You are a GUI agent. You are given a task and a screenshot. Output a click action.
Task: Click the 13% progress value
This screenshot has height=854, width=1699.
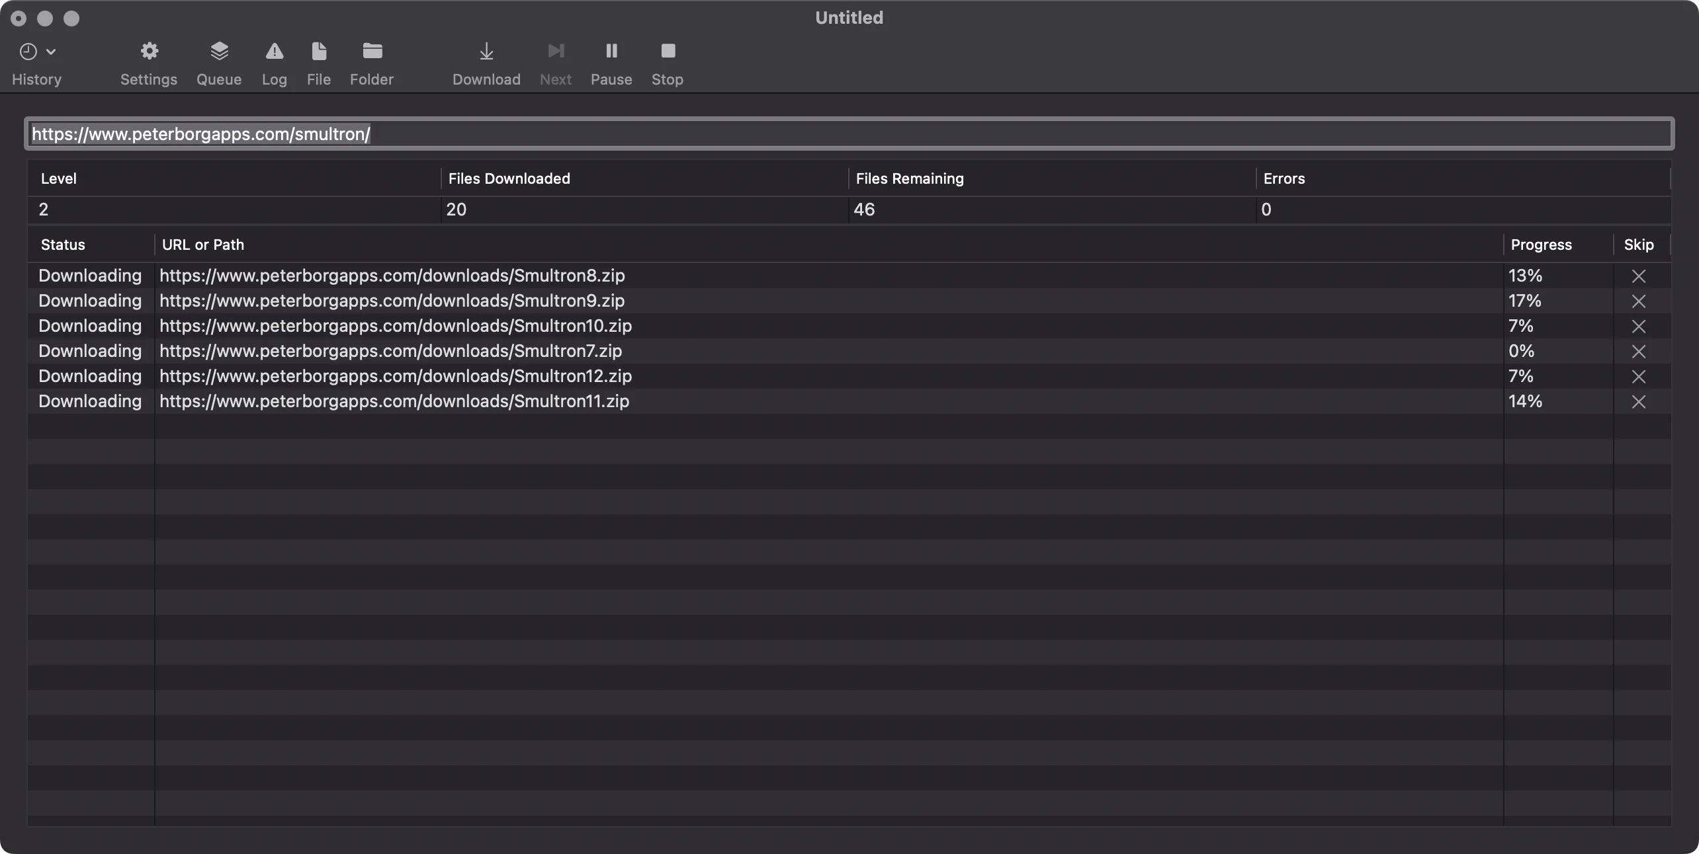[1525, 276]
